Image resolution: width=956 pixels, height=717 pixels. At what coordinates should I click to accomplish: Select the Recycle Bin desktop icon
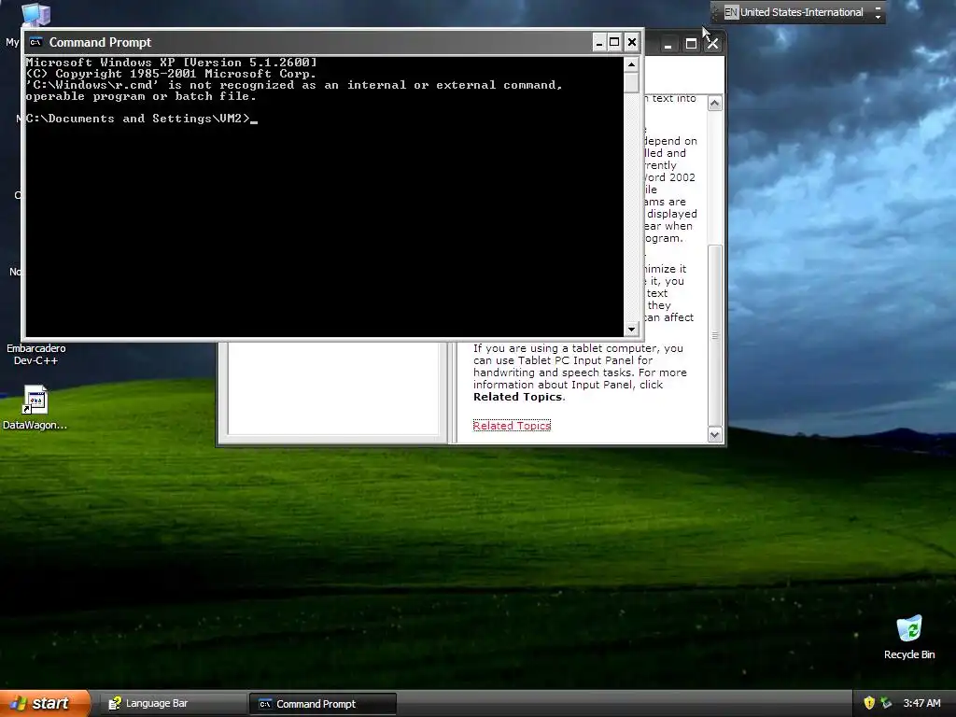pyautogui.click(x=909, y=628)
